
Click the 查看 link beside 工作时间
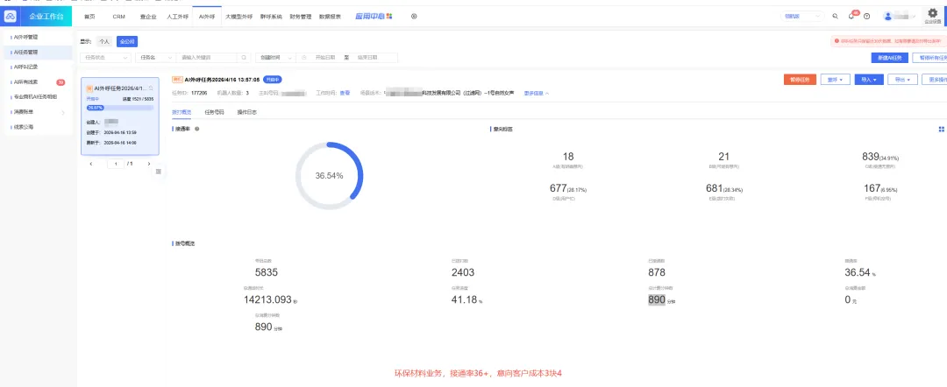345,94
